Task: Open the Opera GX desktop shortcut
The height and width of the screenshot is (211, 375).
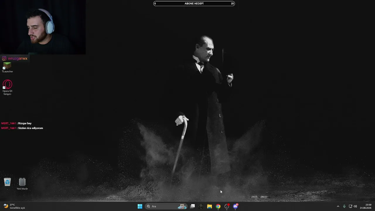Action: pyautogui.click(x=7, y=87)
